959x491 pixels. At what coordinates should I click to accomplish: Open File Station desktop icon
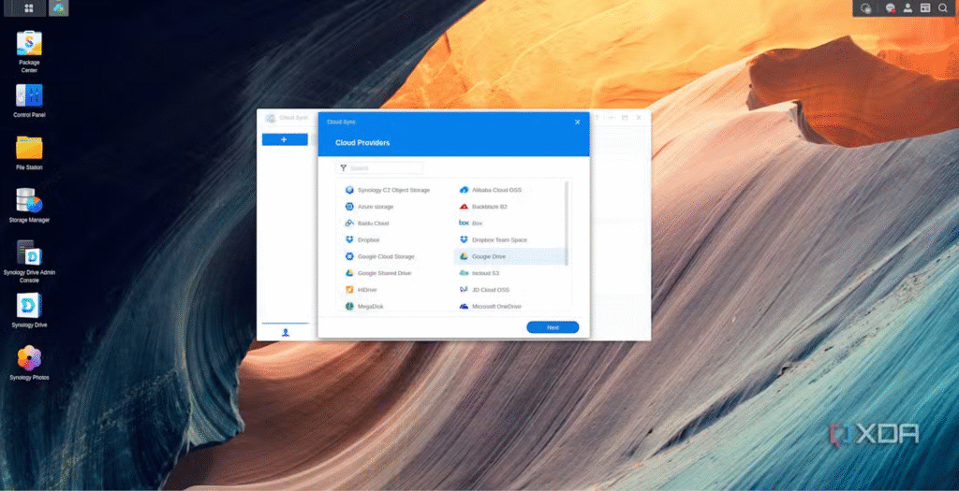tap(29, 149)
